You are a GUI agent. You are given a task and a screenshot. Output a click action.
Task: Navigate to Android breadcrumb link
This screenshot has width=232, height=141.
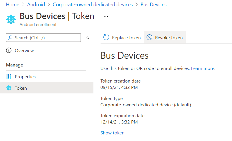pyautogui.click(x=36, y=5)
